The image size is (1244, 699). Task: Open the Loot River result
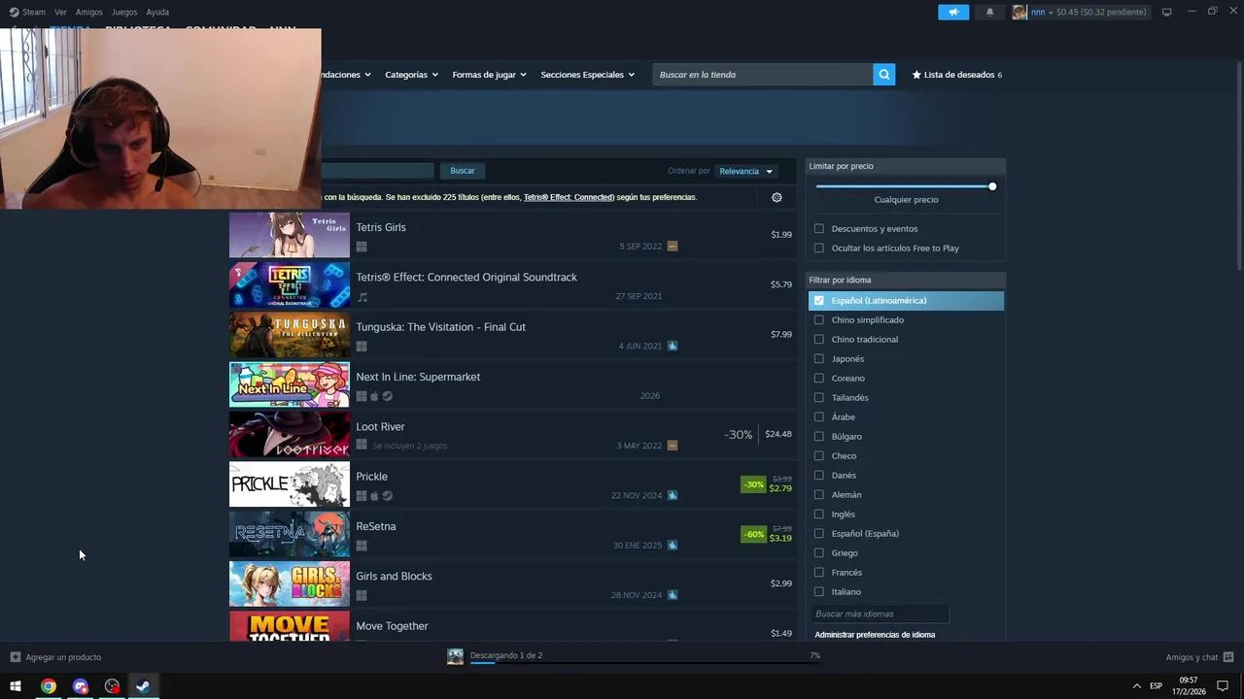coord(512,435)
